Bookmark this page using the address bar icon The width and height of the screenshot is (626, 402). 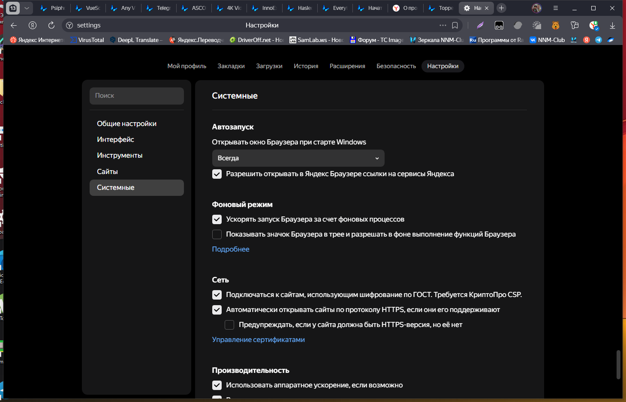(x=455, y=25)
